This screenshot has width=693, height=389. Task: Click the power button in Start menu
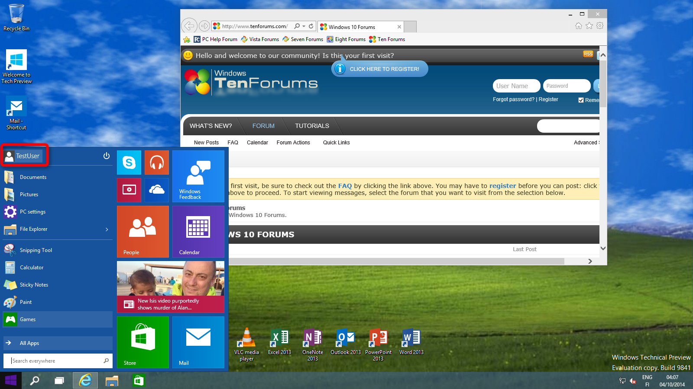(107, 156)
